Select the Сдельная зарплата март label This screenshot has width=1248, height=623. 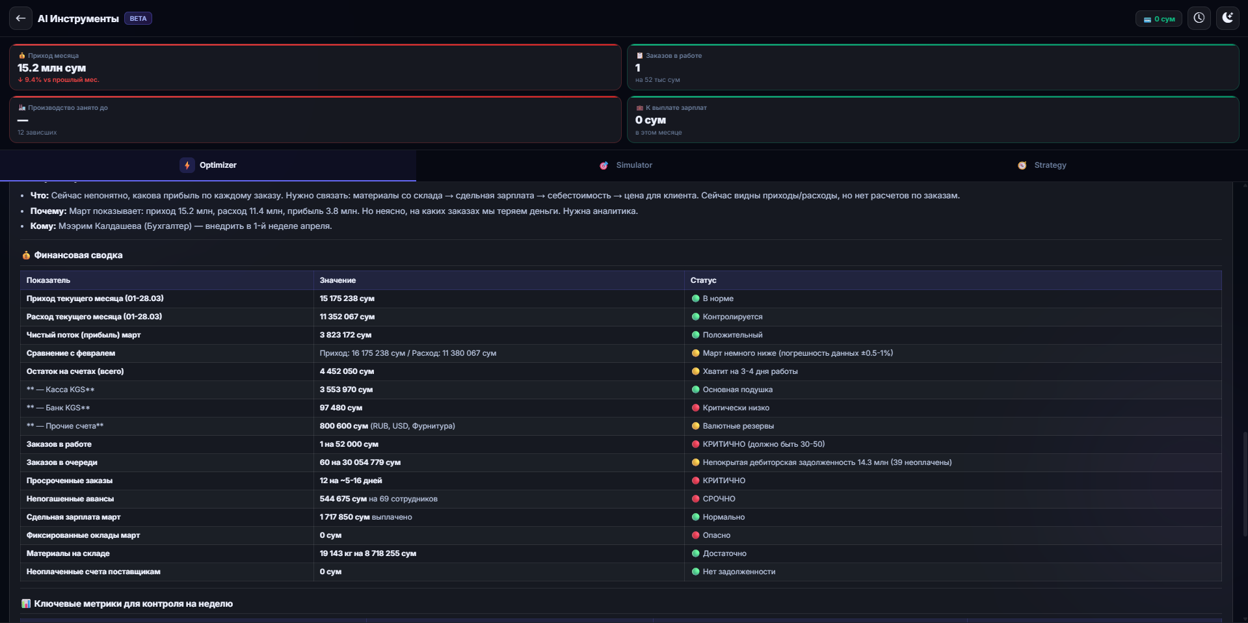click(x=73, y=517)
